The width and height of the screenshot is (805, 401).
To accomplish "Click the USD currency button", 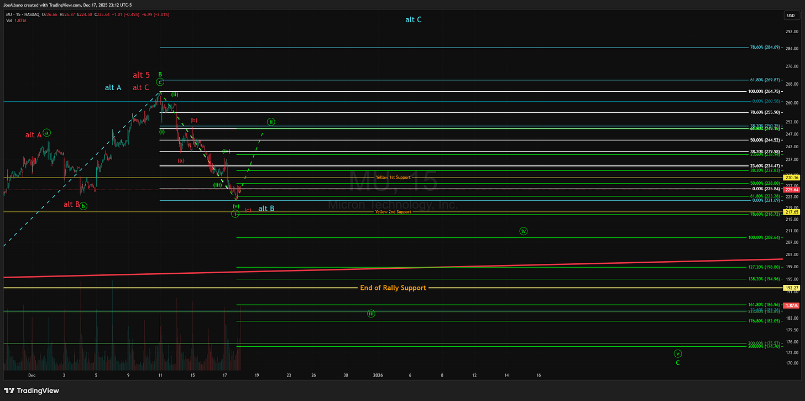I will click(791, 15).
